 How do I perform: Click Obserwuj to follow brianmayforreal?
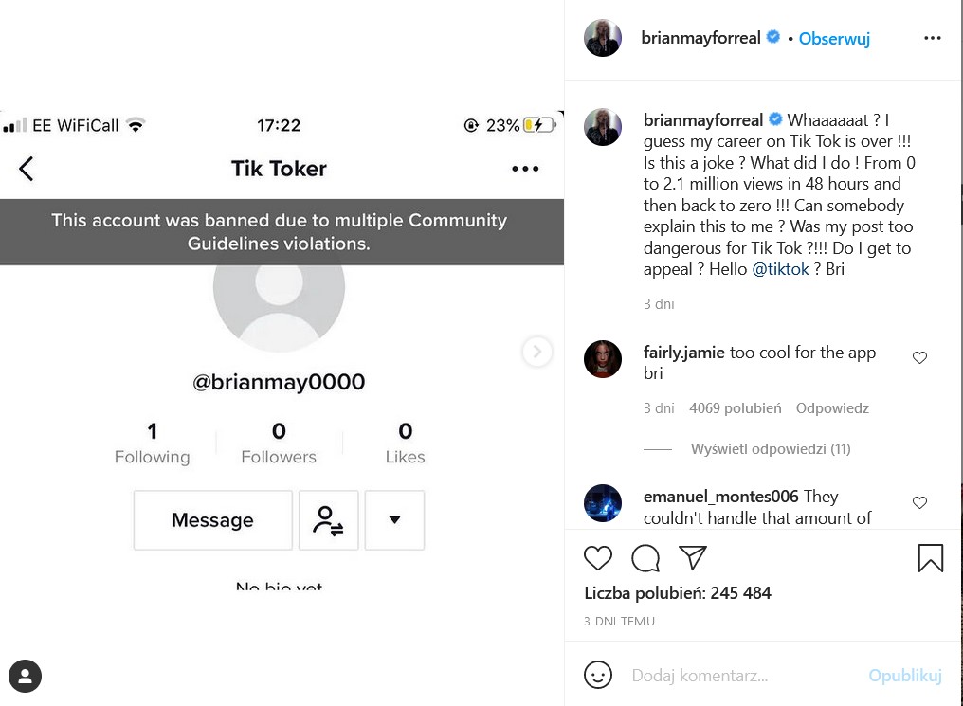(834, 39)
